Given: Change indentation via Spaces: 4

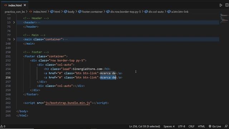Looking at the screenshot, I should click(x=169, y=126).
